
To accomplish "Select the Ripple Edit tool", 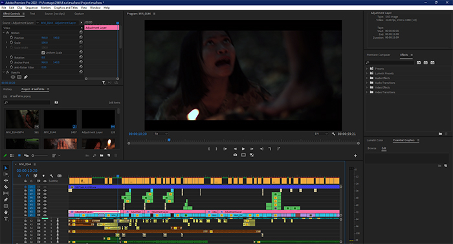I will coord(6,180).
